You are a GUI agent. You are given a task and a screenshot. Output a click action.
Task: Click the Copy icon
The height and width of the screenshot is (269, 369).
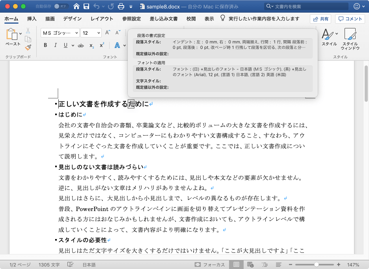28,39
